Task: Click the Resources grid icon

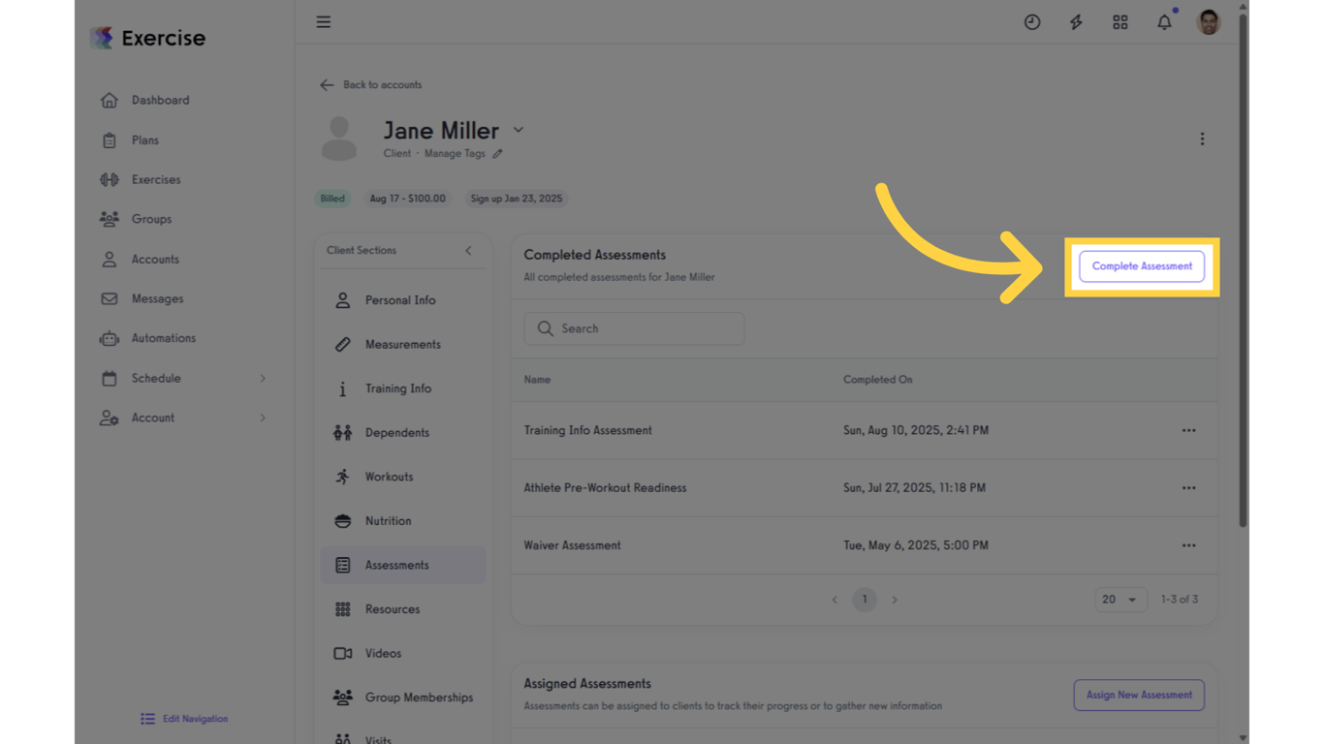Action: [343, 609]
